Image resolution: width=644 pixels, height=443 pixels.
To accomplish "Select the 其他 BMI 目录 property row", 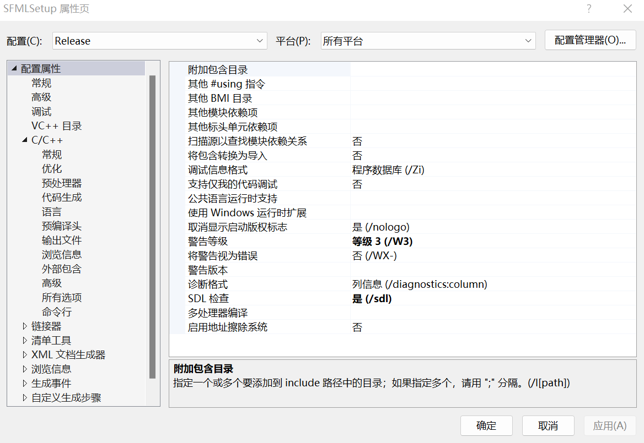I will click(x=402, y=99).
